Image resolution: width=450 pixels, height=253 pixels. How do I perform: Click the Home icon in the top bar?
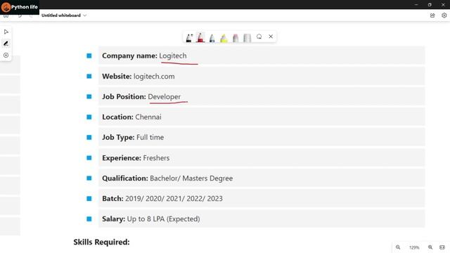[6, 16]
